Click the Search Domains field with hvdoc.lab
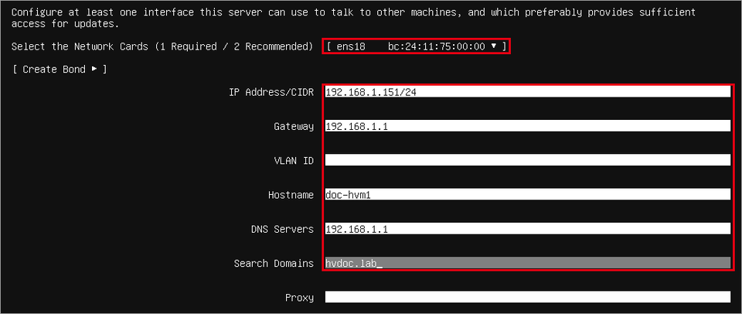This screenshot has height=314, width=742. pos(528,263)
